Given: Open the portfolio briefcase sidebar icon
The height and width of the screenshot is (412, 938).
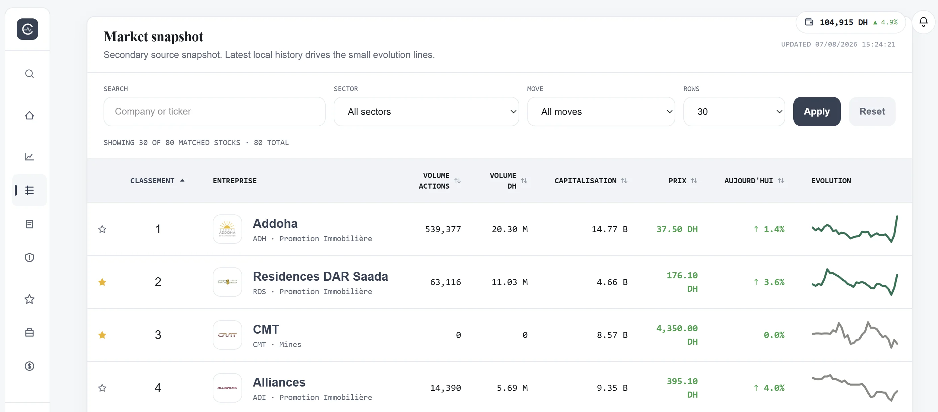Looking at the screenshot, I should tap(29, 333).
